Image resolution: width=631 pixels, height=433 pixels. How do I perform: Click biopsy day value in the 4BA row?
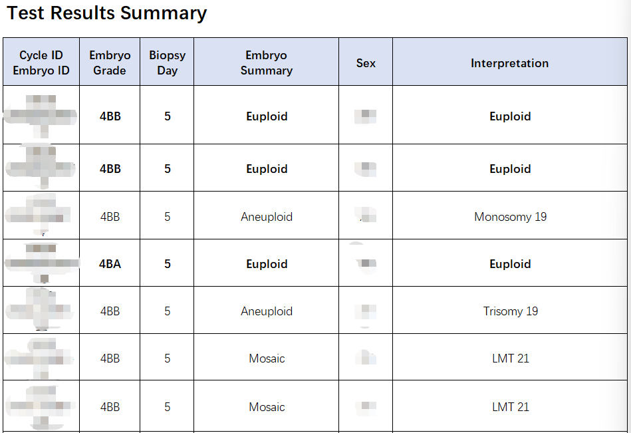[167, 264]
